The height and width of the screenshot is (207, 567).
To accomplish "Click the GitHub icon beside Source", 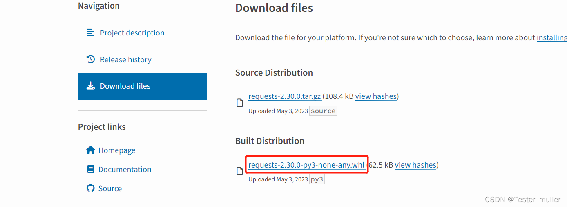I will [90, 188].
